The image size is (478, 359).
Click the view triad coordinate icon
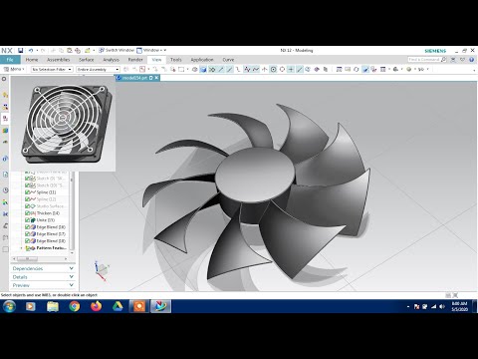point(101,271)
